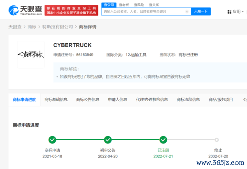Open the 应用 apps grid icon
Viewport: 247px width, 169px height.
[229, 12]
